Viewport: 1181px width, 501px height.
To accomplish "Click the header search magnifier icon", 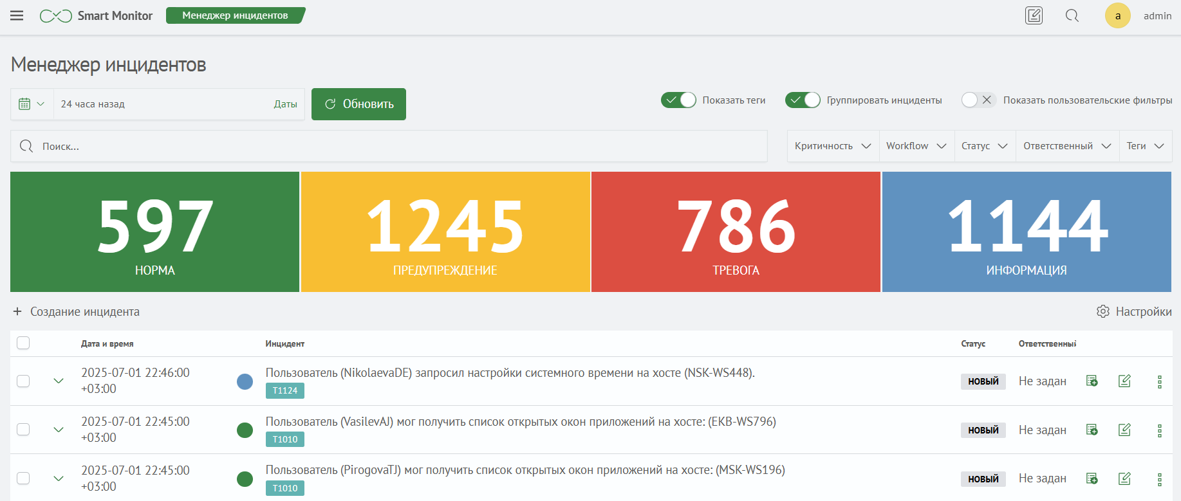I will point(1072,15).
